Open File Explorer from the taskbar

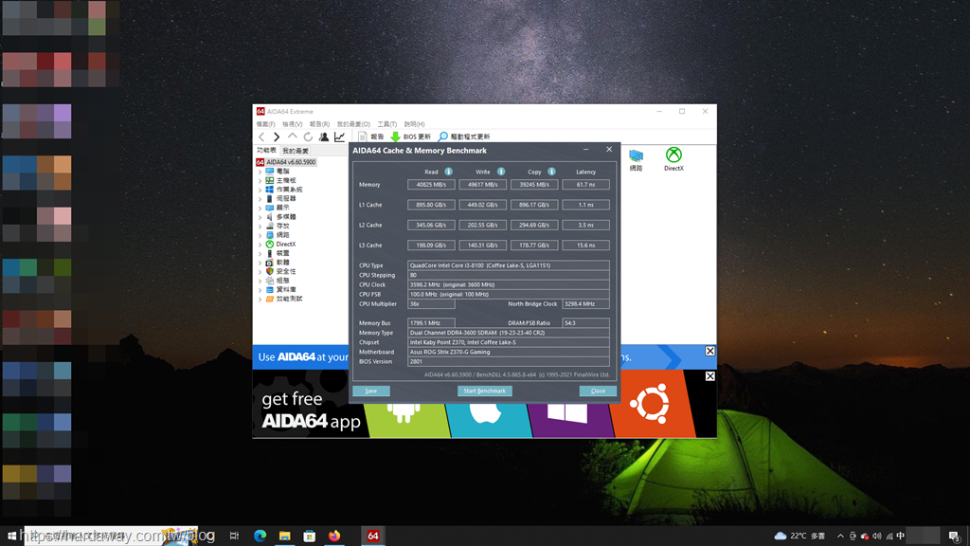284,537
